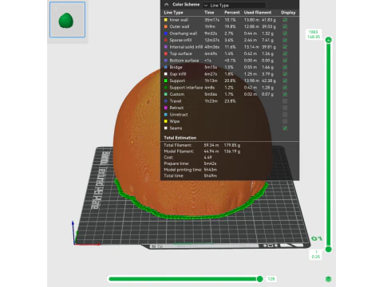Click the 'Total Estimation' heading
Image resolution: width=383 pixels, height=287 pixels.
(x=180, y=138)
